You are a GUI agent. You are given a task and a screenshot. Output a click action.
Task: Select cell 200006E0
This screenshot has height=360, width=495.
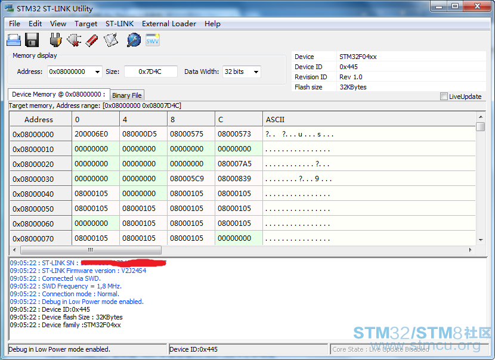pos(96,134)
